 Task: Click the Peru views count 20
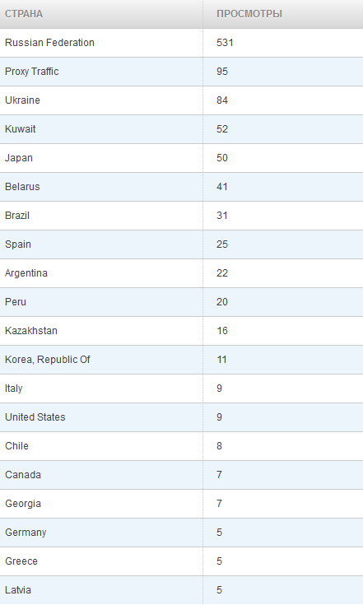click(x=222, y=302)
